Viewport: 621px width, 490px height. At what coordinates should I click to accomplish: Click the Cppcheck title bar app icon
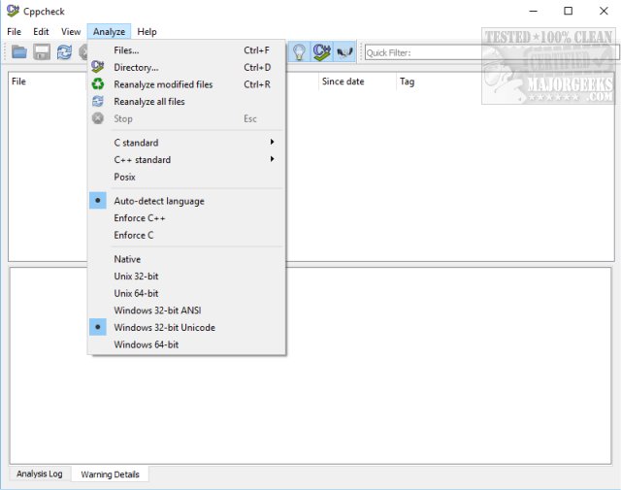(13, 11)
